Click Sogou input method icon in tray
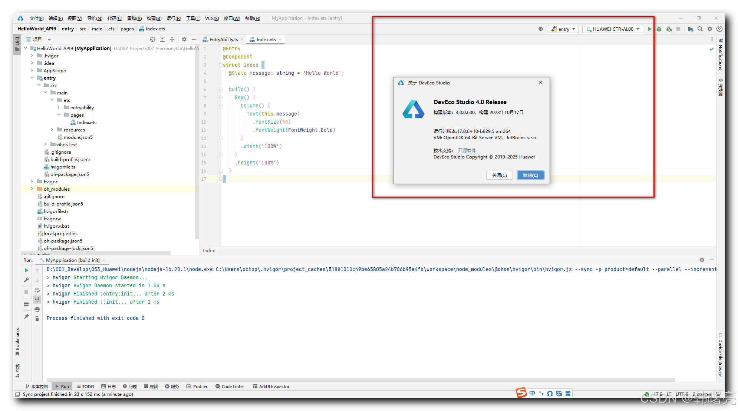 tap(521, 392)
